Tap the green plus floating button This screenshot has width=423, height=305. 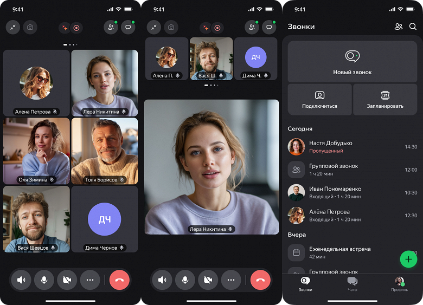coord(408,259)
